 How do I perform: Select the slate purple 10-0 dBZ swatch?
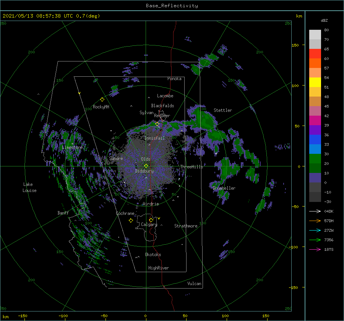coord(315,178)
